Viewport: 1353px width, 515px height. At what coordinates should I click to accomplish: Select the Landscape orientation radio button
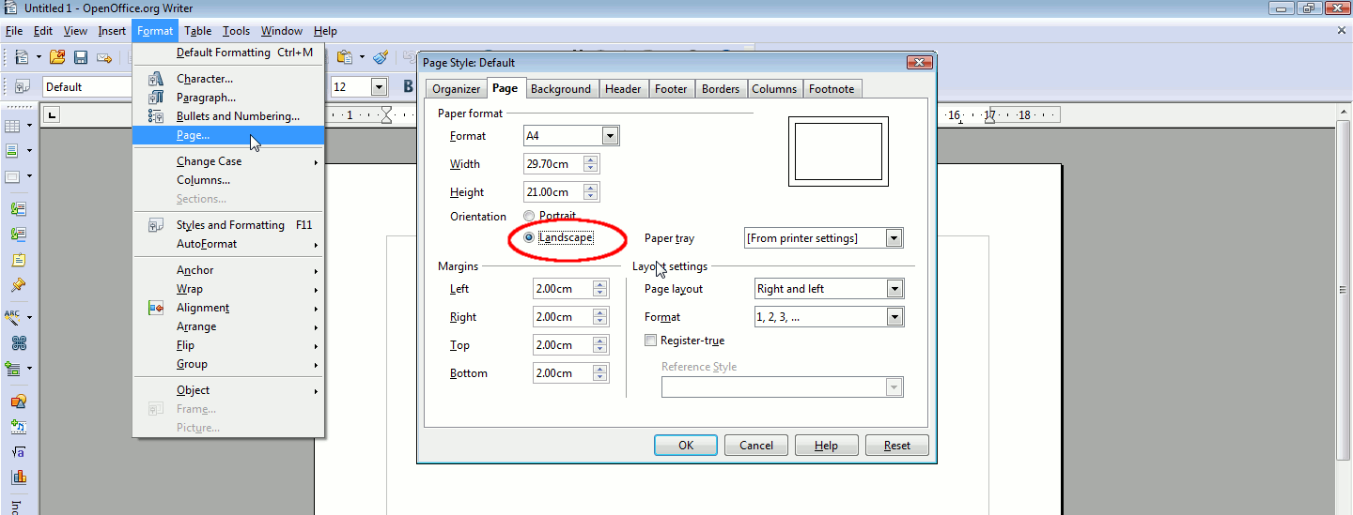pyautogui.click(x=529, y=237)
